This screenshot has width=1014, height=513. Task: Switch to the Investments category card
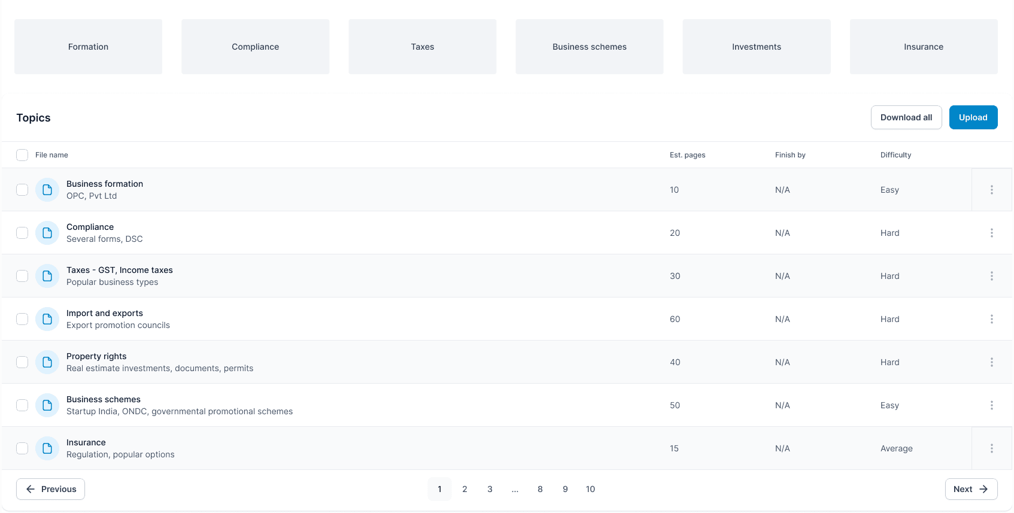[756, 47]
